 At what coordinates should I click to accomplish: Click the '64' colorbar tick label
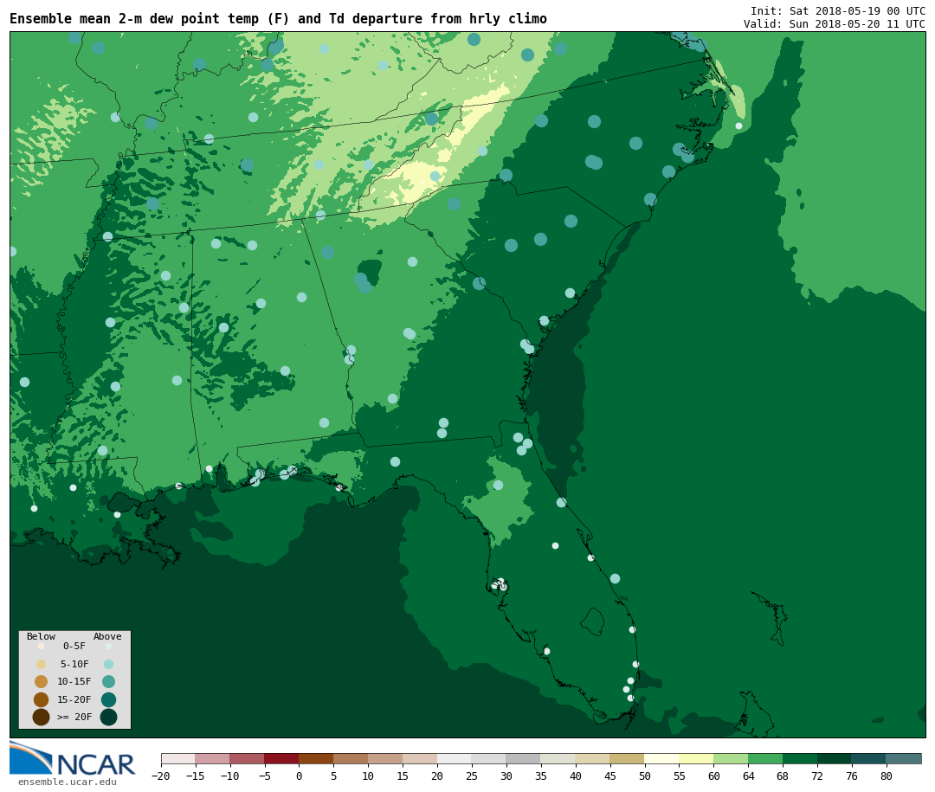pos(749,776)
